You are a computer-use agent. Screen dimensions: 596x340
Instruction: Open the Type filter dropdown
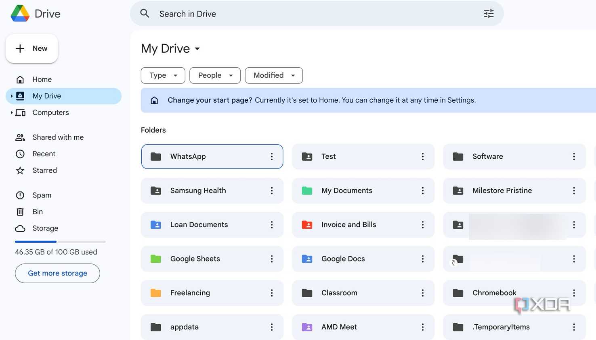tap(163, 75)
